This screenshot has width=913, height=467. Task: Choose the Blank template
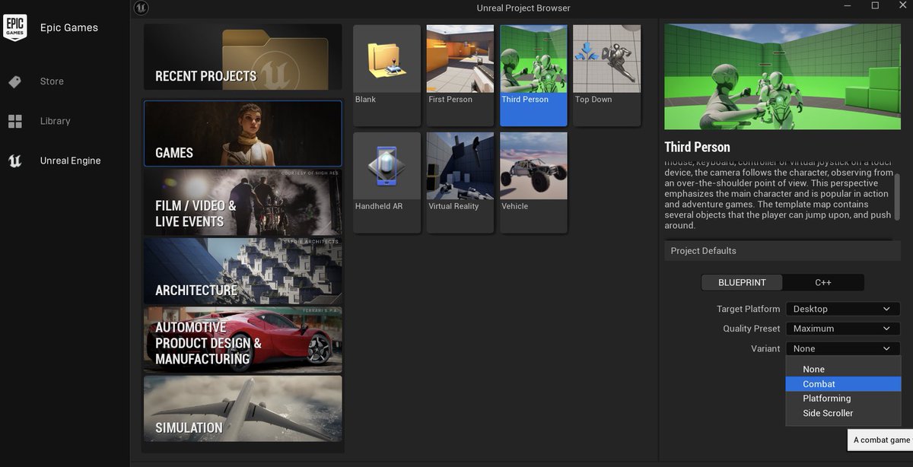[387, 75]
